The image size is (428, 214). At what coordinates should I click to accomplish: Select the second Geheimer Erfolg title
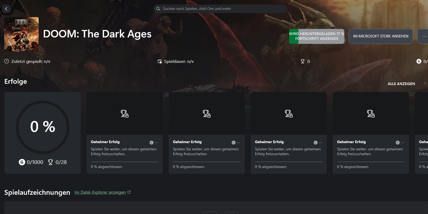click(x=187, y=142)
